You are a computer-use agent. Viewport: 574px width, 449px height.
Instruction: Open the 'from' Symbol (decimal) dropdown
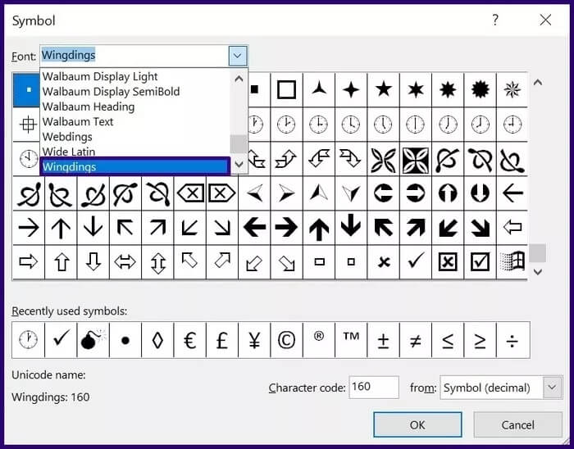click(552, 388)
